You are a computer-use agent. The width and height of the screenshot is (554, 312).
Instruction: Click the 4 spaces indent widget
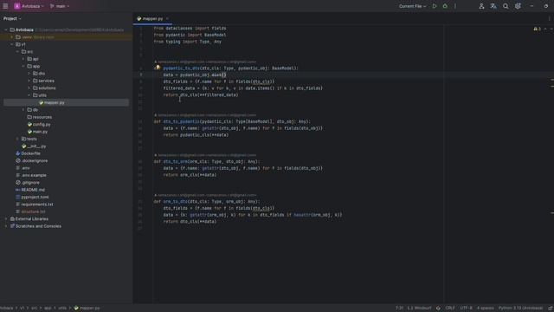pyautogui.click(x=485, y=308)
